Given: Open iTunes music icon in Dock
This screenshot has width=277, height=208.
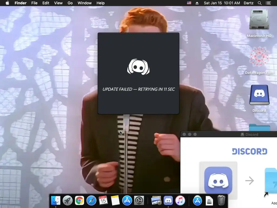Looking at the screenshot, I should 180,200.
